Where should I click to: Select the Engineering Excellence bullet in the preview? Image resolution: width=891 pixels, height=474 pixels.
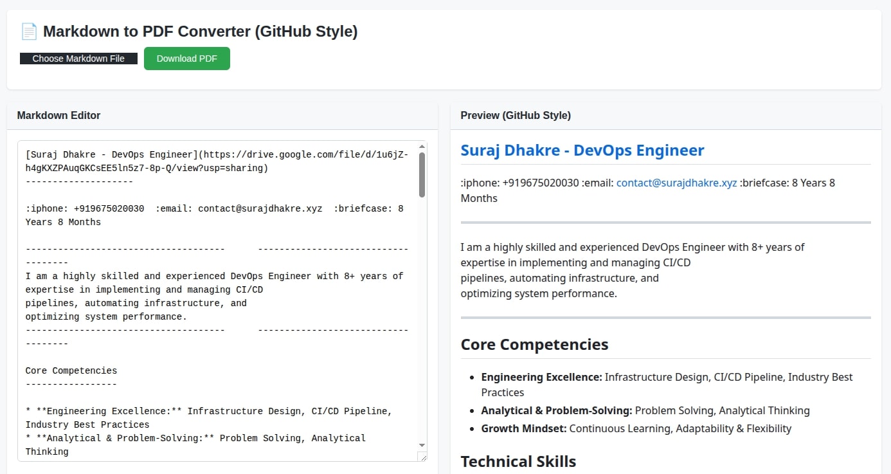pos(667,378)
